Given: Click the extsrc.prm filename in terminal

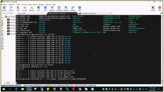Looking at the screenshot, I should [68, 71].
